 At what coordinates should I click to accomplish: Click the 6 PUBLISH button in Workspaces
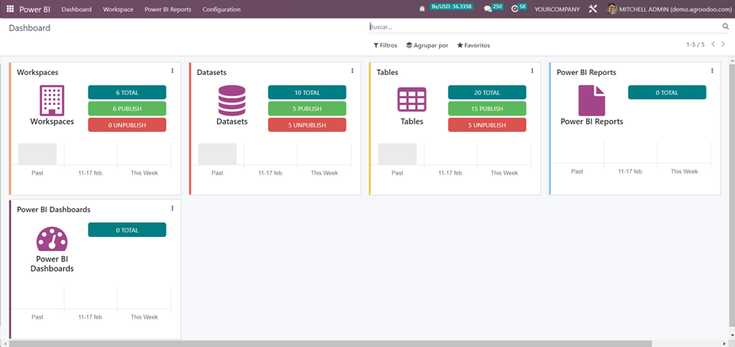[127, 108]
